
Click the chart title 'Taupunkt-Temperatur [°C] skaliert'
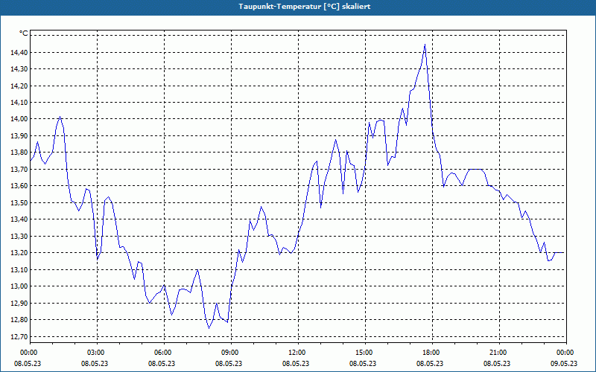pyautogui.click(x=305, y=7)
